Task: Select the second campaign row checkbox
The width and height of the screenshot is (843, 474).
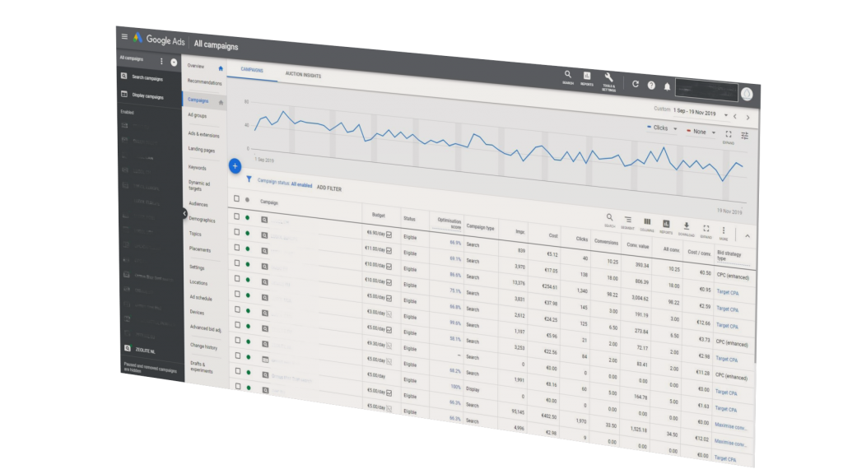Action: 236,232
